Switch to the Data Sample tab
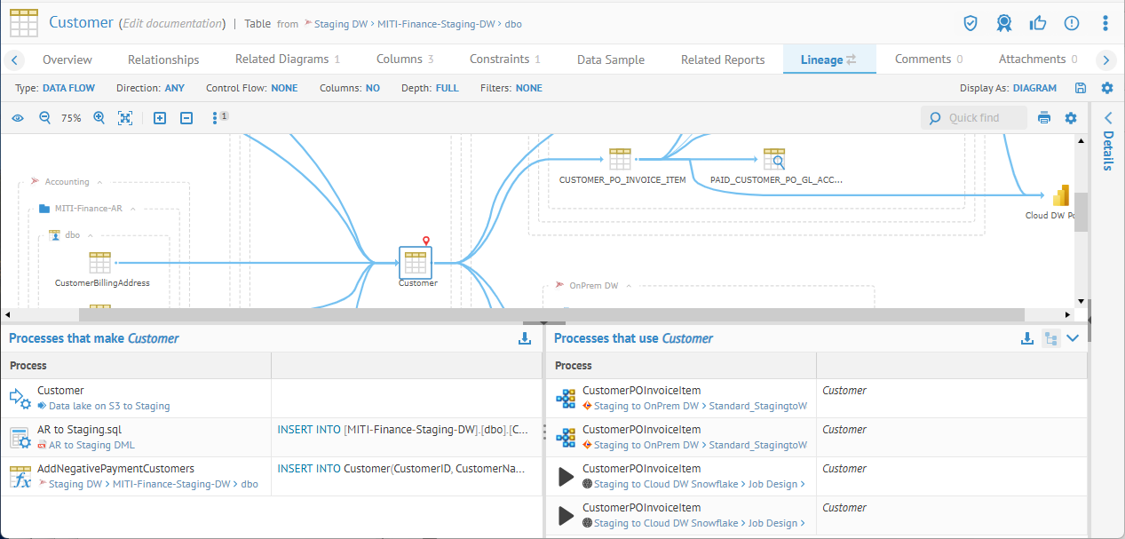The image size is (1125, 539). [x=610, y=59]
